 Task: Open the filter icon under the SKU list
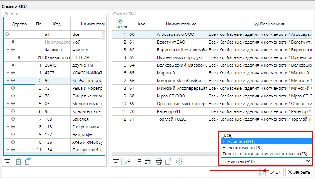coord(116,162)
